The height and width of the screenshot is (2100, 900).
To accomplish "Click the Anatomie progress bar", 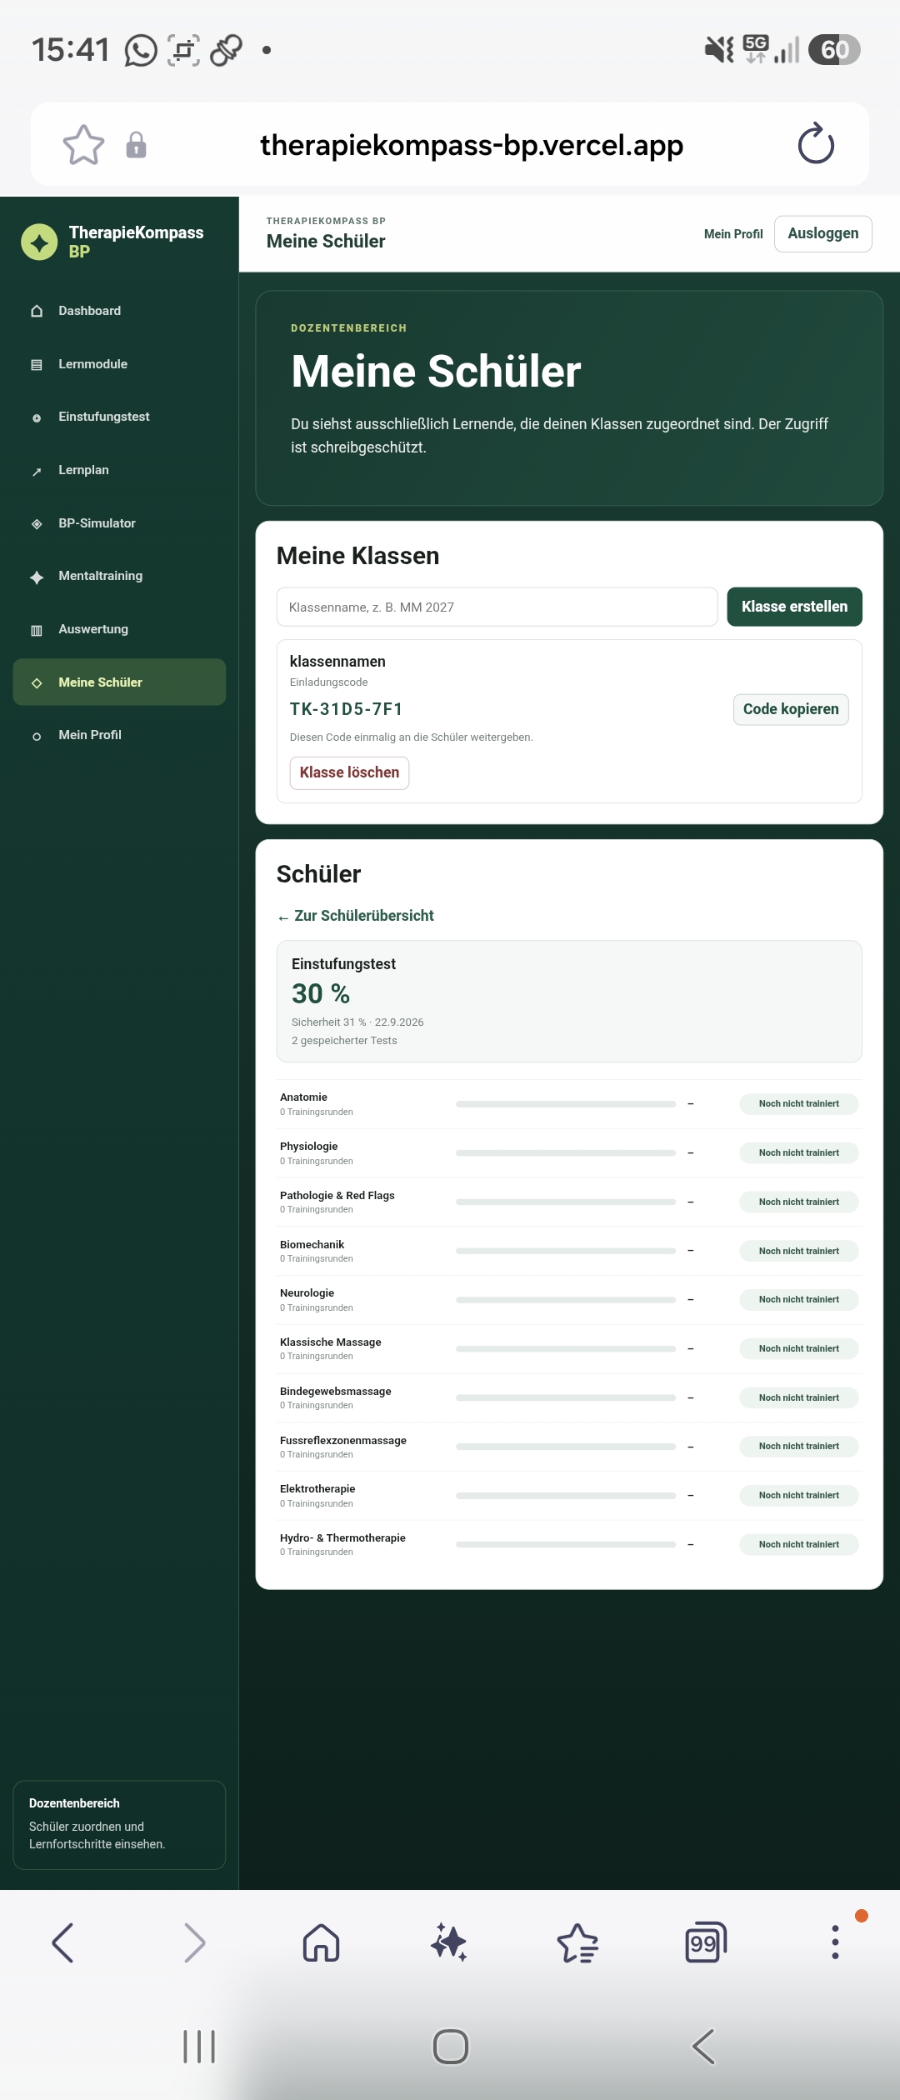I will [566, 1104].
